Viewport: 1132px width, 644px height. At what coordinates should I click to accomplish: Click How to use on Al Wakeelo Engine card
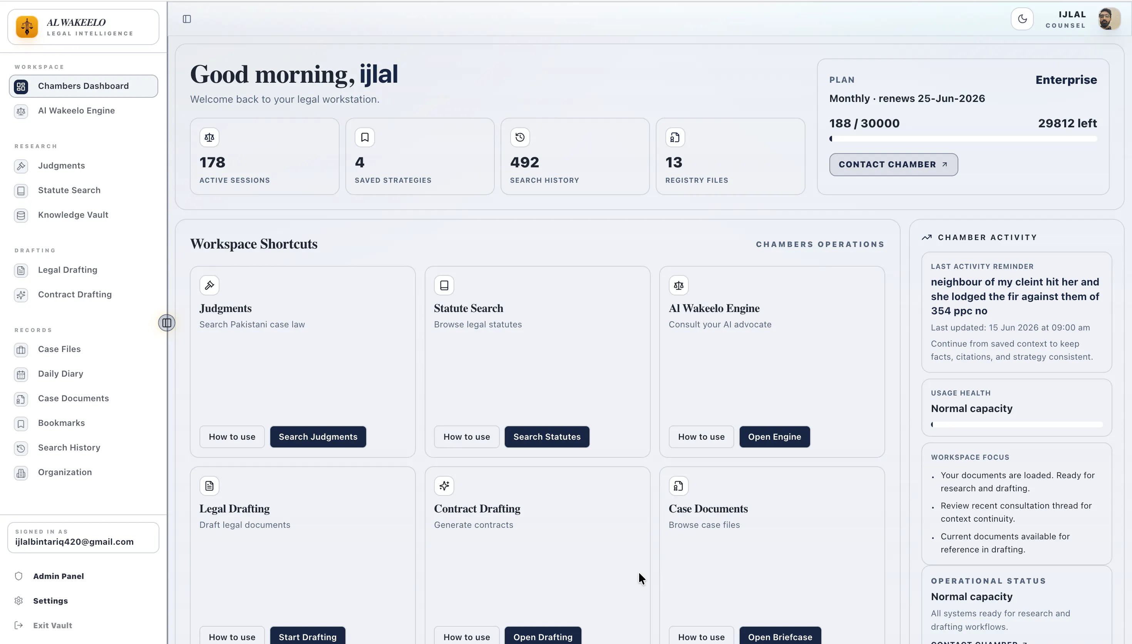(702, 437)
